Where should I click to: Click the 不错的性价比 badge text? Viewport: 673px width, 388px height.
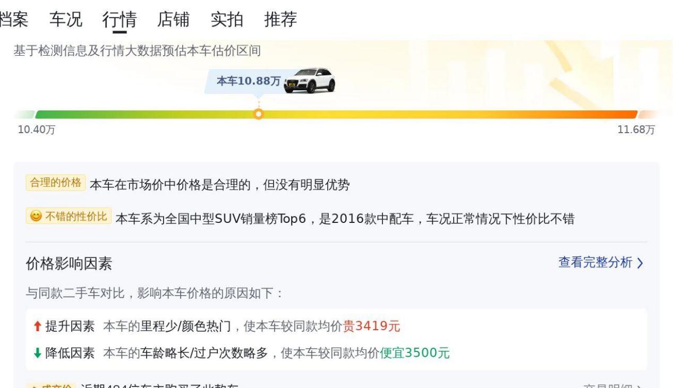point(75,217)
